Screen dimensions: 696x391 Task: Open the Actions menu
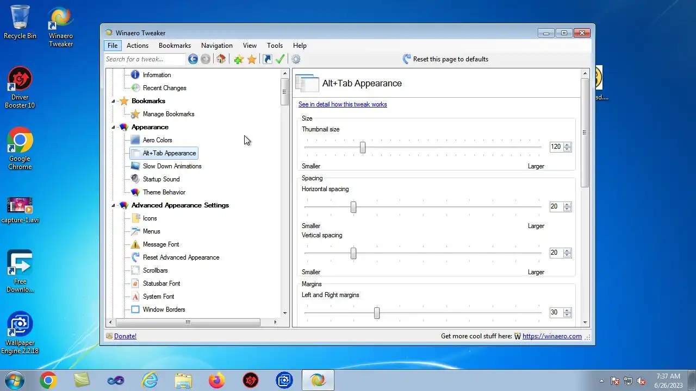pyautogui.click(x=138, y=46)
